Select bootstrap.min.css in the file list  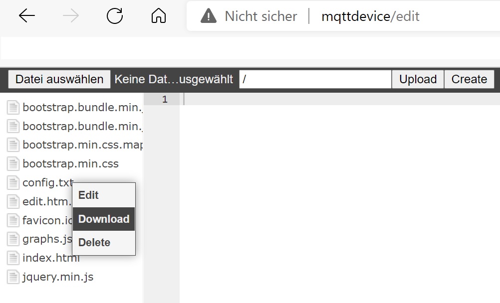tap(70, 164)
